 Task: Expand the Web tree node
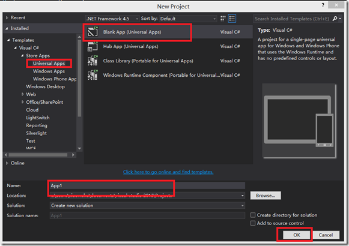[x=22, y=94]
